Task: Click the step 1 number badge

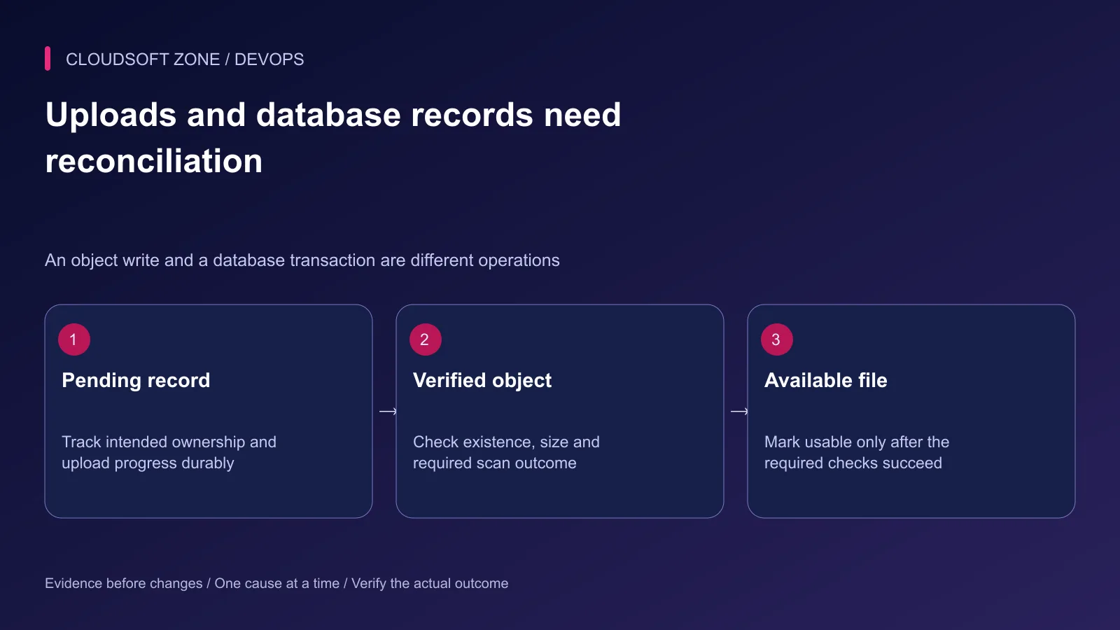Action: (x=74, y=339)
